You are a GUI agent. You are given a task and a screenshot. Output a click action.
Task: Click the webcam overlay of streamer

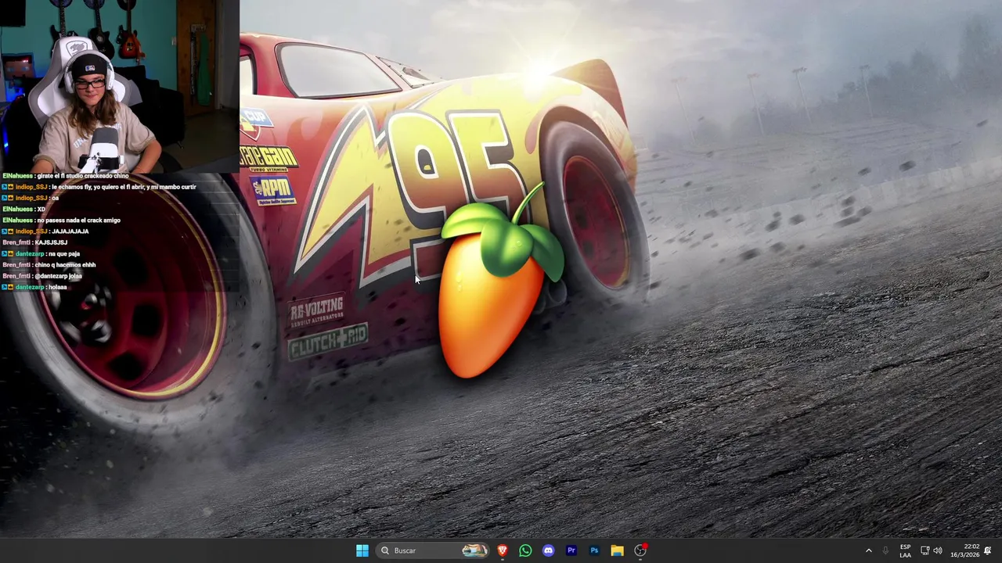(119, 86)
